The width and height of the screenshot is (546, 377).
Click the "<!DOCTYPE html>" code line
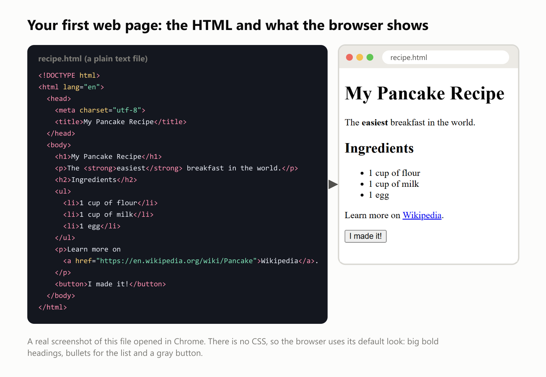[69, 75]
